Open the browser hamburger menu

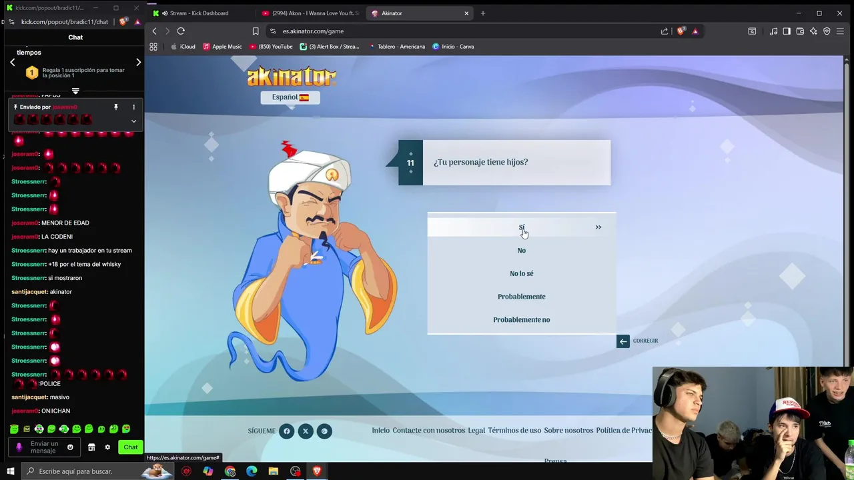pyautogui.click(x=841, y=31)
